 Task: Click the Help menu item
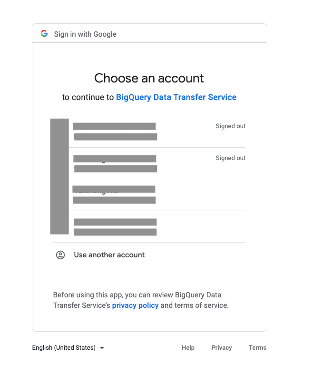point(188,347)
